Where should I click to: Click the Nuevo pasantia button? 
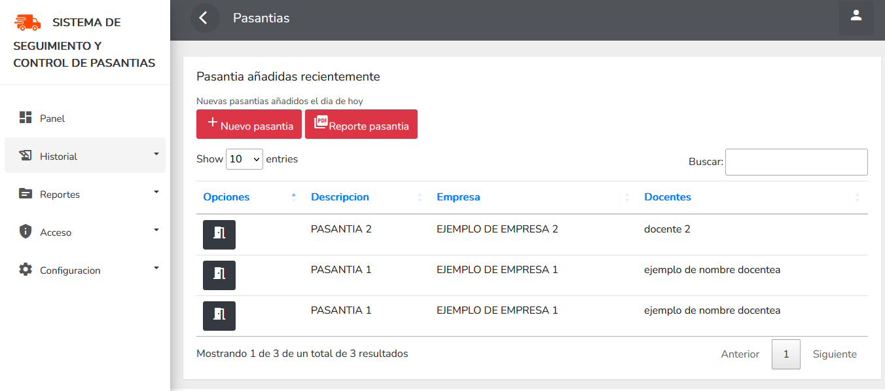249,124
